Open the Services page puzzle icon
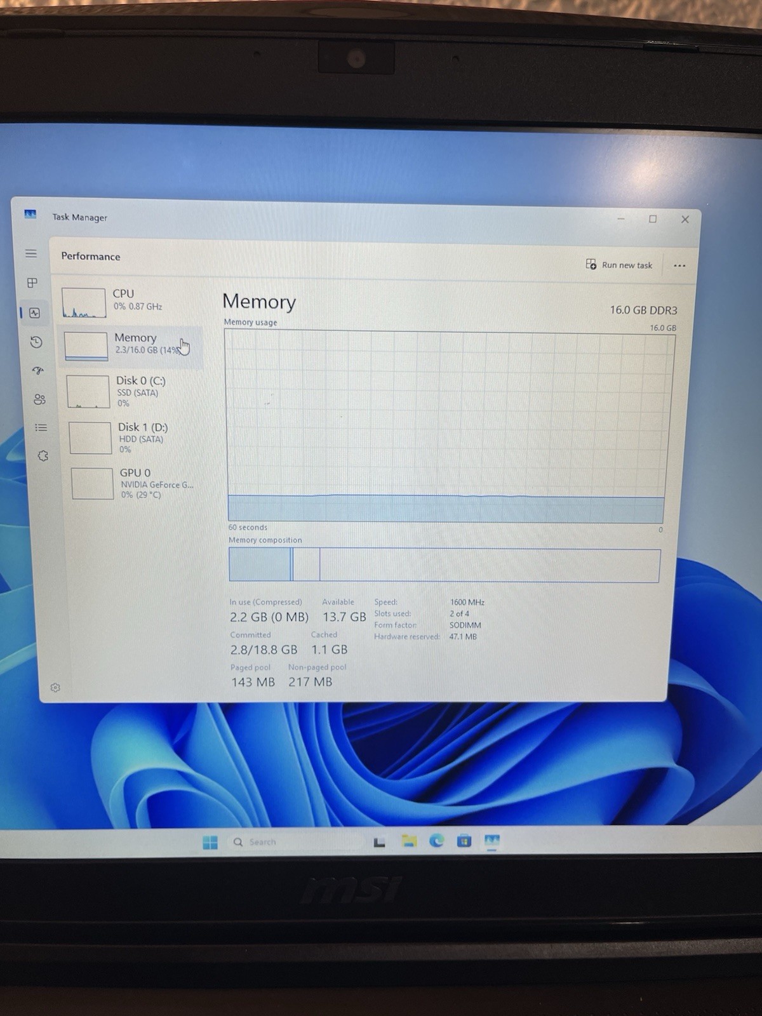 coord(43,455)
